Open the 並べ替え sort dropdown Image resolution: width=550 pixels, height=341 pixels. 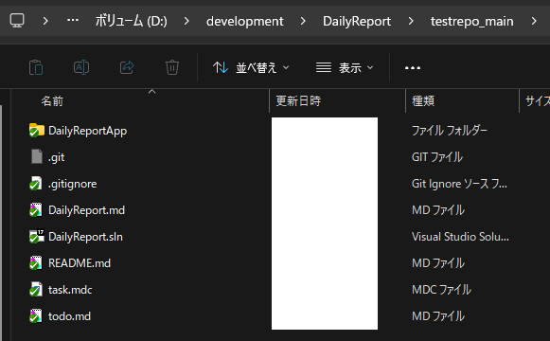251,67
